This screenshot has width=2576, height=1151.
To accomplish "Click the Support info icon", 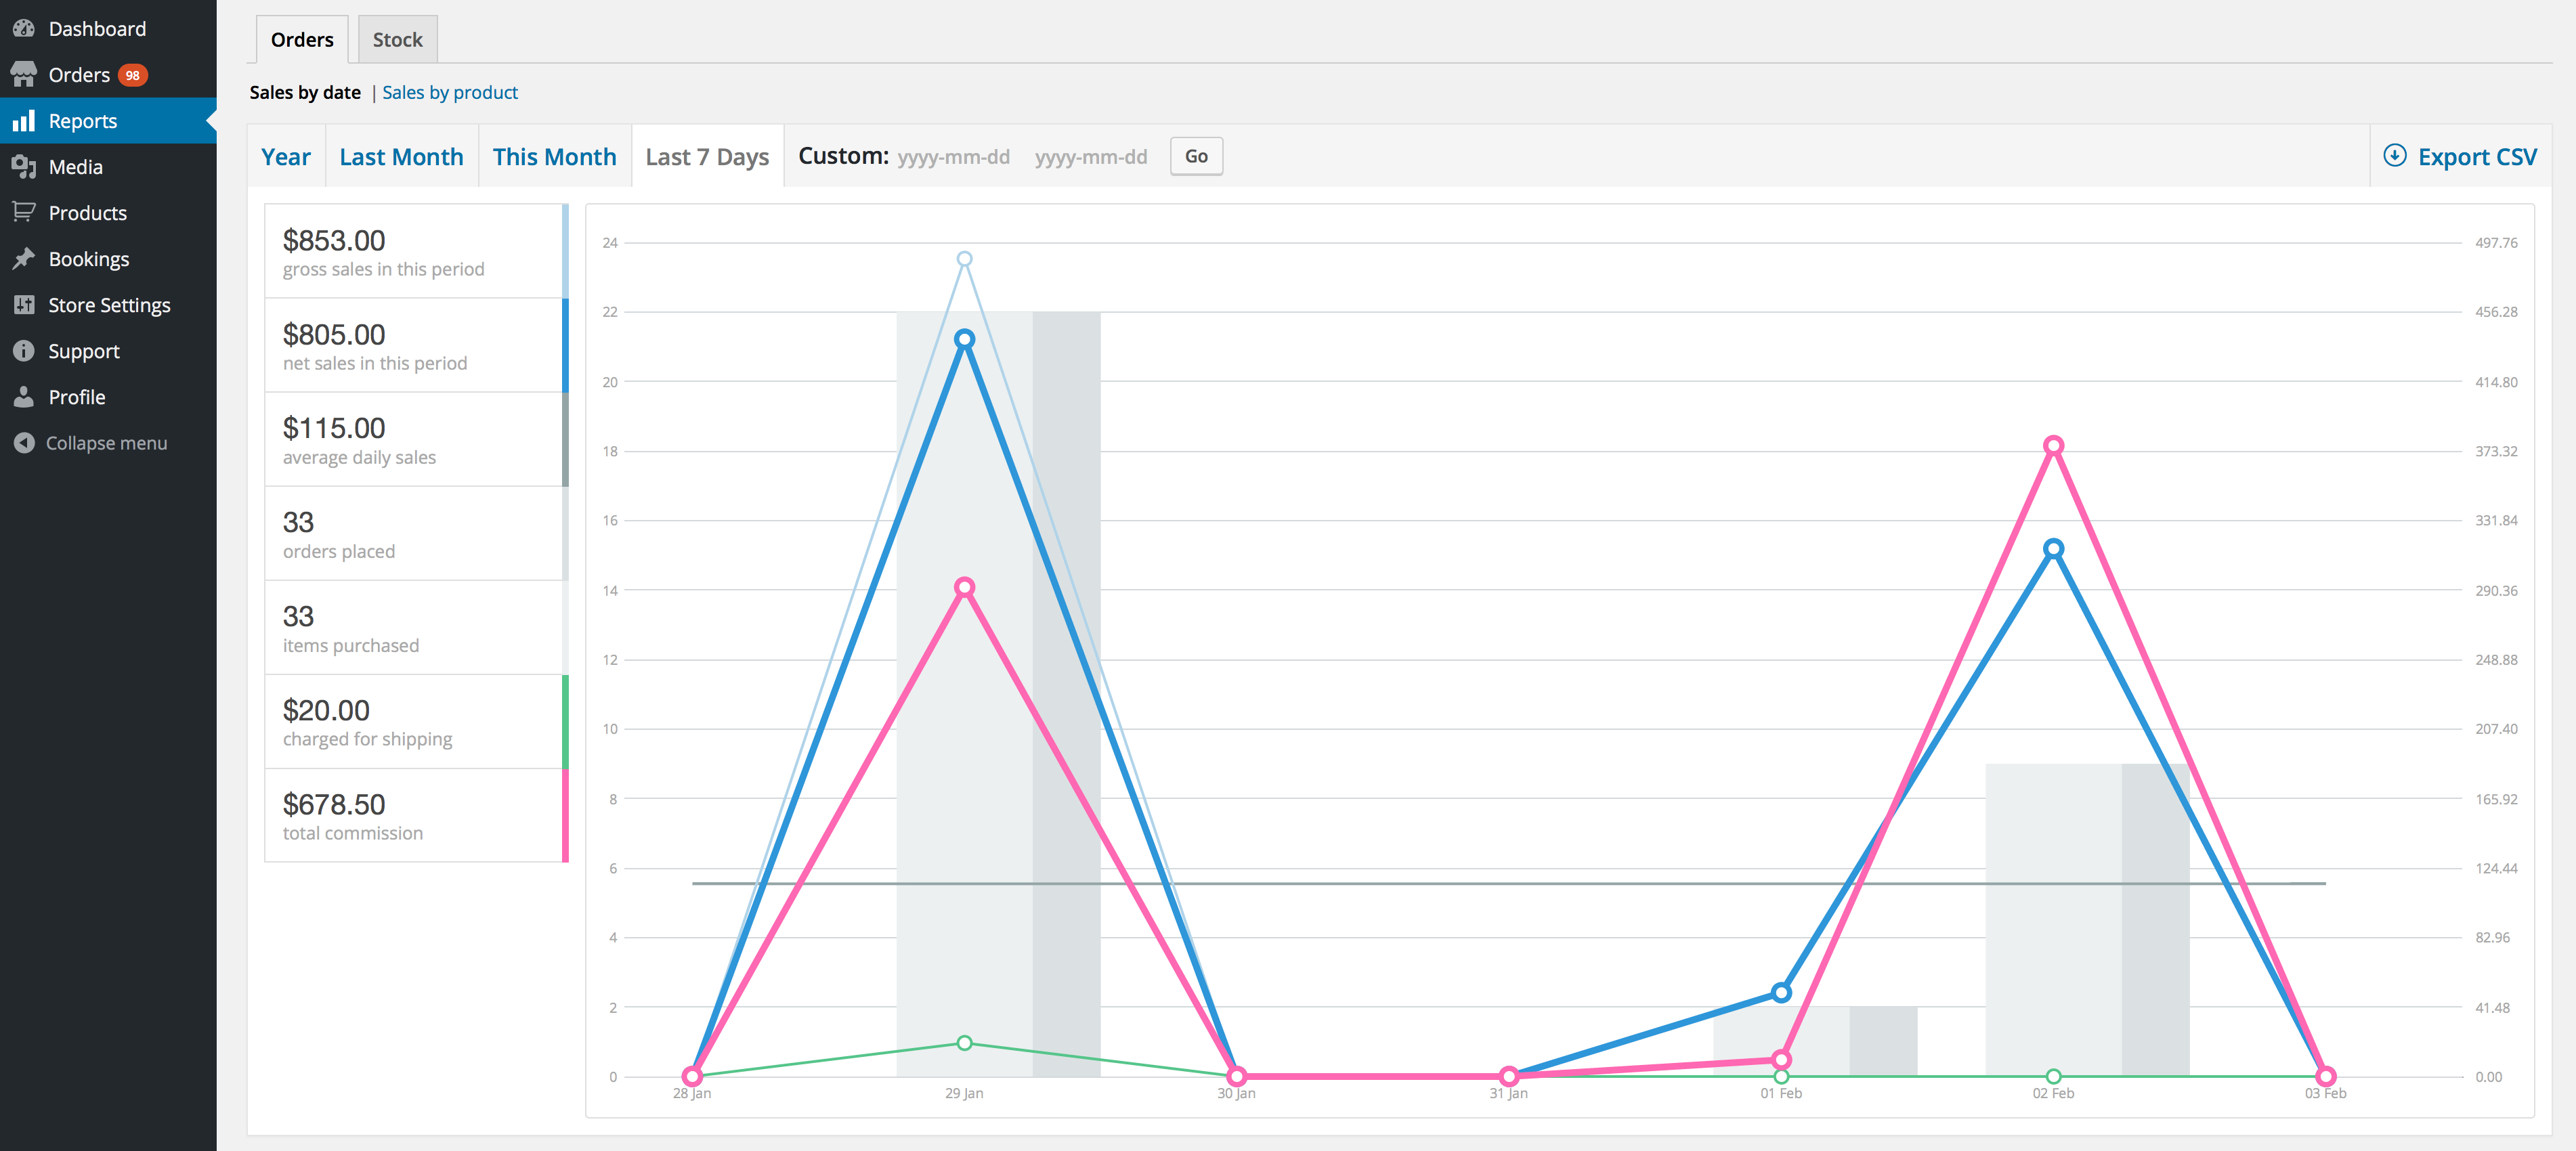I will click(24, 351).
